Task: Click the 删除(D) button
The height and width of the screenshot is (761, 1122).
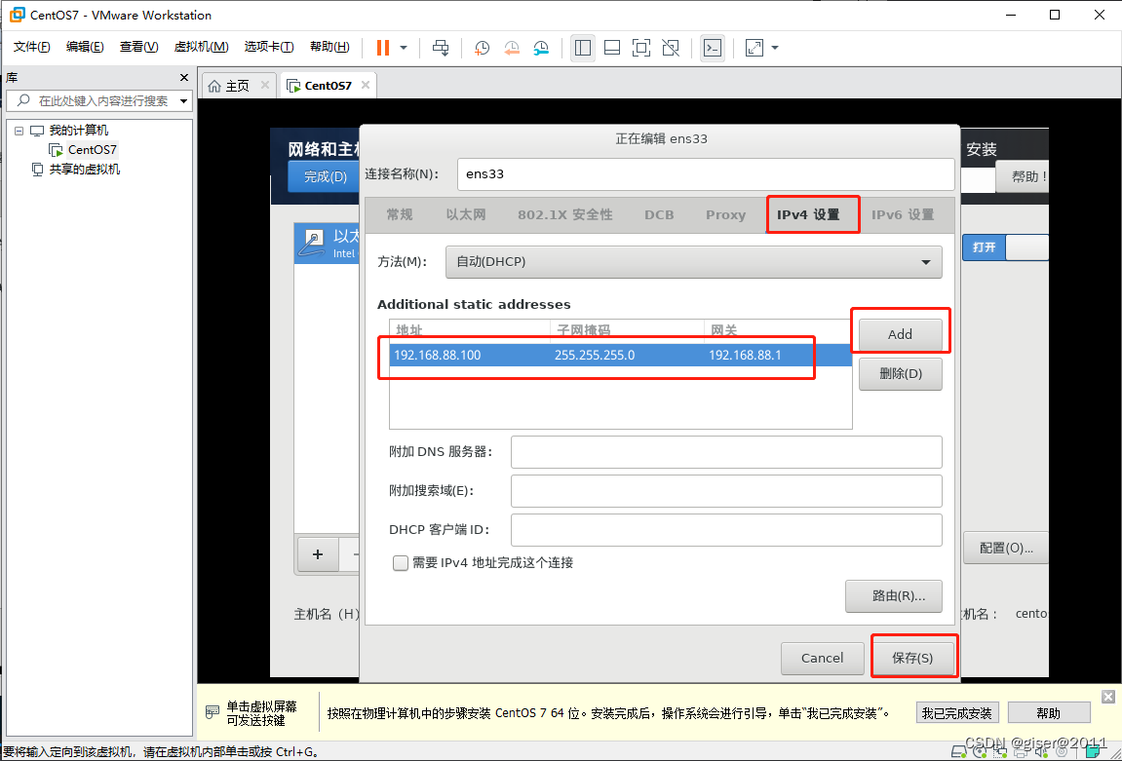Action: pos(900,373)
